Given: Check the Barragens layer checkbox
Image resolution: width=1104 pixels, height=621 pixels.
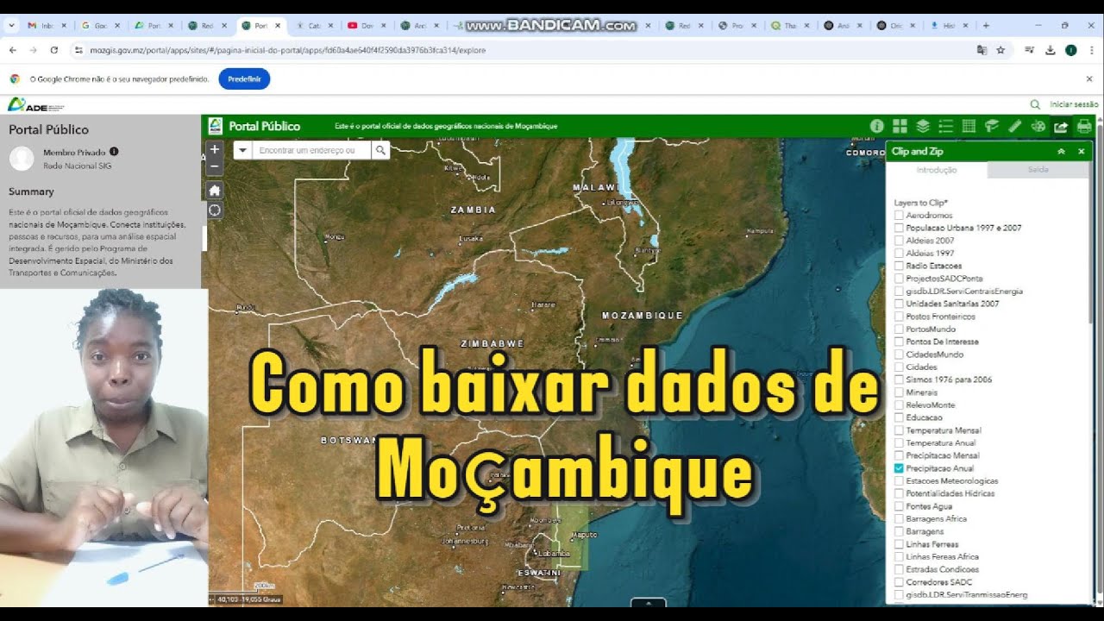Looking at the screenshot, I should (x=900, y=531).
